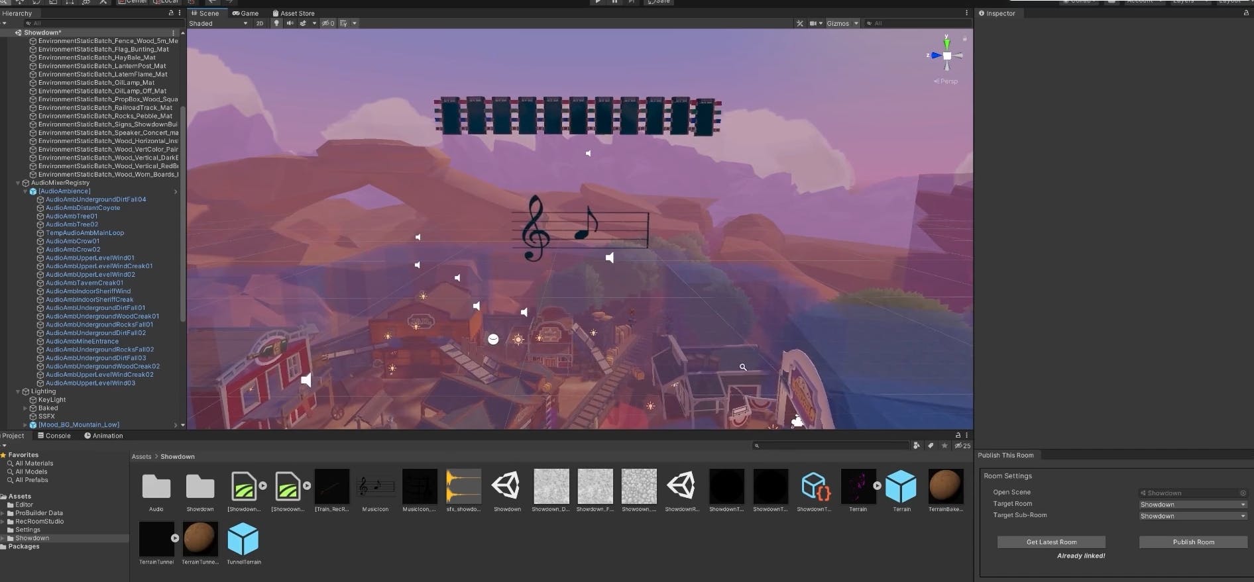Open Scene view three-dot options menu
Image resolution: width=1254 pixels, height=582 pixels.
point(966,13)
